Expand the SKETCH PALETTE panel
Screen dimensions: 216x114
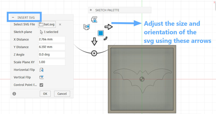[91, 10]
